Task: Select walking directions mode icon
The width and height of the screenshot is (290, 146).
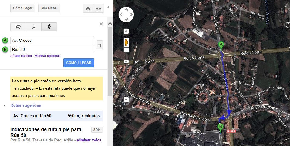Action: [49, 27]
